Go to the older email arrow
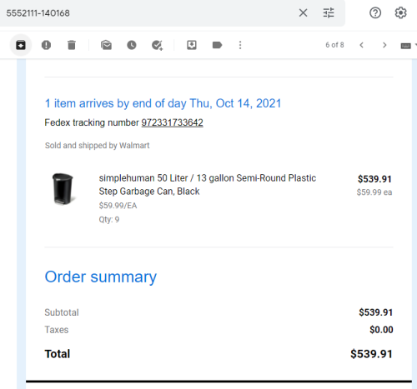 click(384, 45)
